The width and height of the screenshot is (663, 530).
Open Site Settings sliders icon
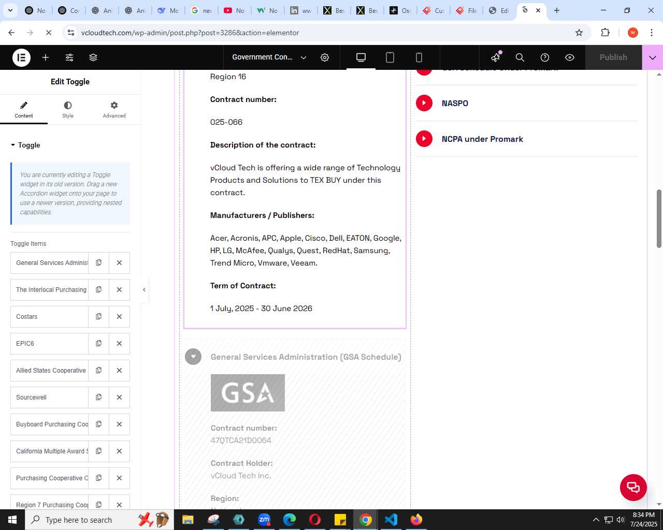coord(69,57)
